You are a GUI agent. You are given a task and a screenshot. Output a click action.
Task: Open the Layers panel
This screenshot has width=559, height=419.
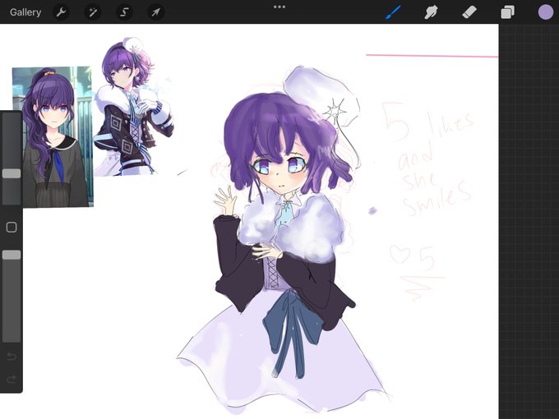(507, 13)
